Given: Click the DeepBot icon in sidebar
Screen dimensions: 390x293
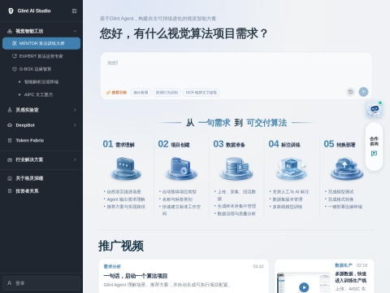Looking at the screenshot, I should click(x=10, y=125).
